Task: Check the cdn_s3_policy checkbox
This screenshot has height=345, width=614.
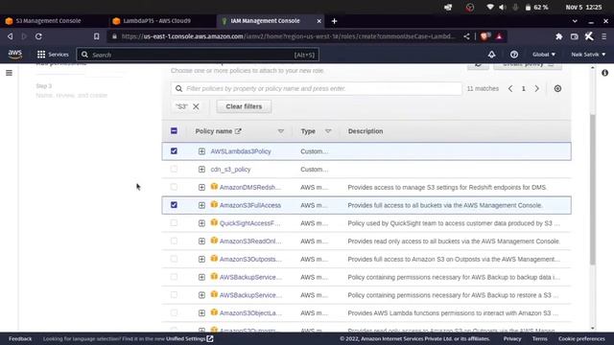Action: point(174,169)
